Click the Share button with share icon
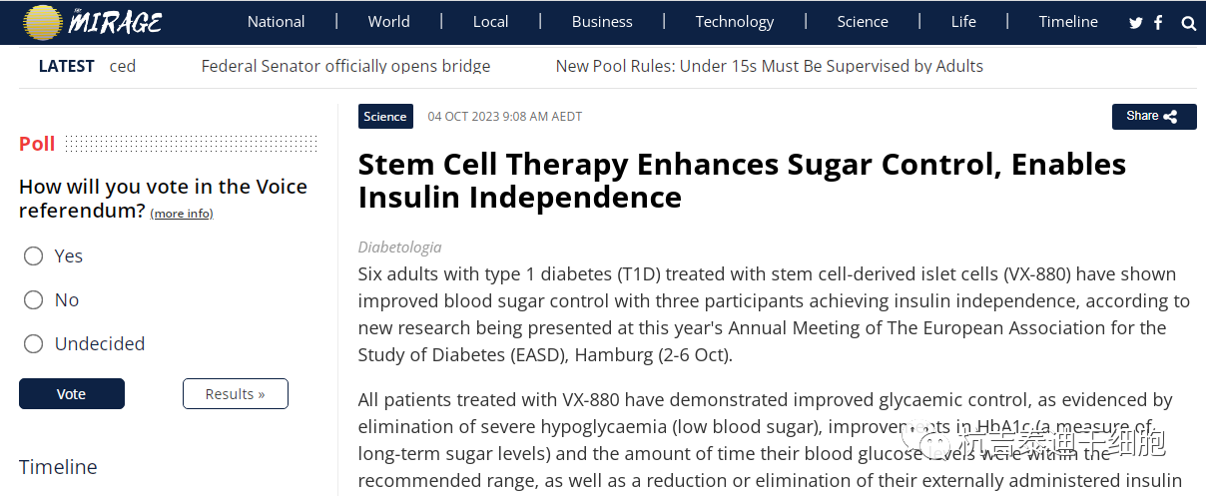This screenshot has height=496, width=1206. click(x=1153, y=117)
